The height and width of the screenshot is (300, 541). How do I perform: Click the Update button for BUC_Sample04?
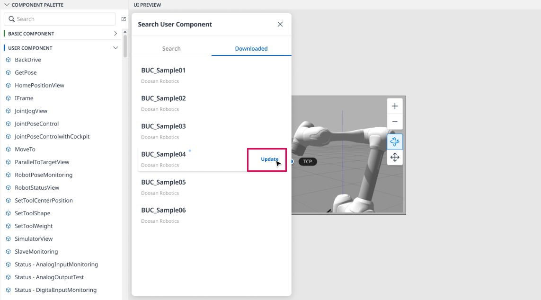tap(269, 159)
